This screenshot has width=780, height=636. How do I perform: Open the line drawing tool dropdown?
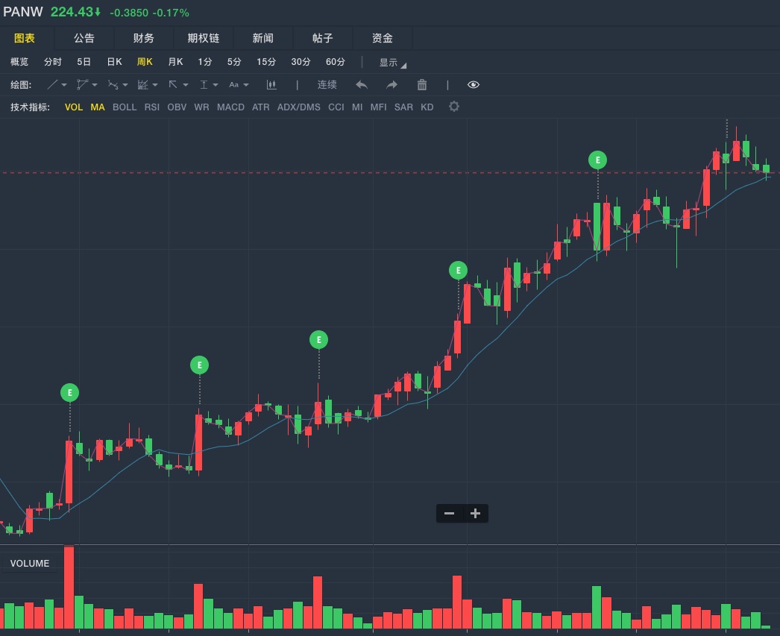57,85
